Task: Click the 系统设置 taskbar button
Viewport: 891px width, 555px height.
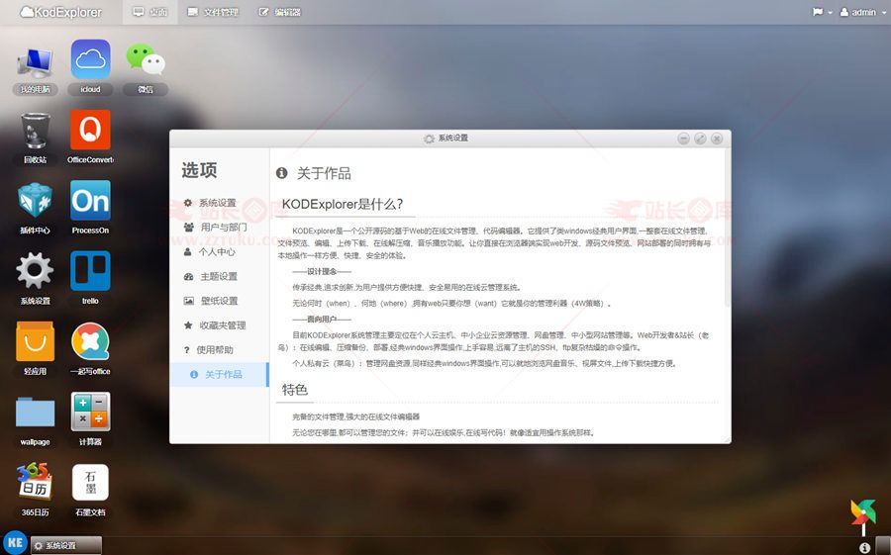Action: (x=66, y=545)
